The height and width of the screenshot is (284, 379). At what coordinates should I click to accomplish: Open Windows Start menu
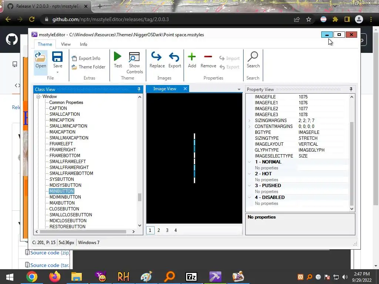click(x=10, y=277)
